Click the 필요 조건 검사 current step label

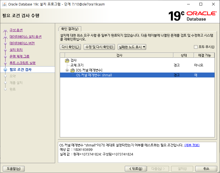click(x=21, y=70)
